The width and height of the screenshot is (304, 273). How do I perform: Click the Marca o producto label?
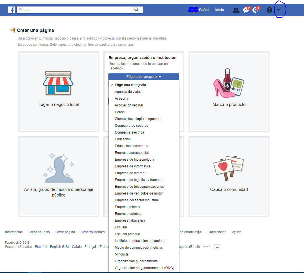[229, 104]
